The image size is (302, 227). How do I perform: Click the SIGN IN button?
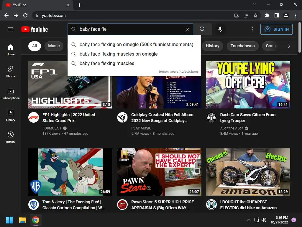pyautogui.click(x=276, y=29)
